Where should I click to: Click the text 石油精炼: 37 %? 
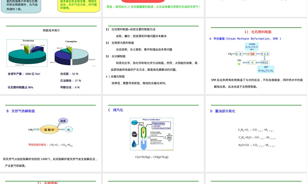click(x=71, y=81)
